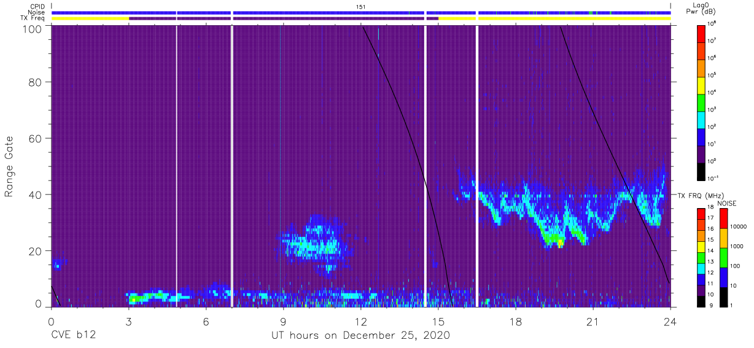This screenshot has width=754, height=348.
Task: Click the y-axis tick label '20'
Action: pos(34,250)
